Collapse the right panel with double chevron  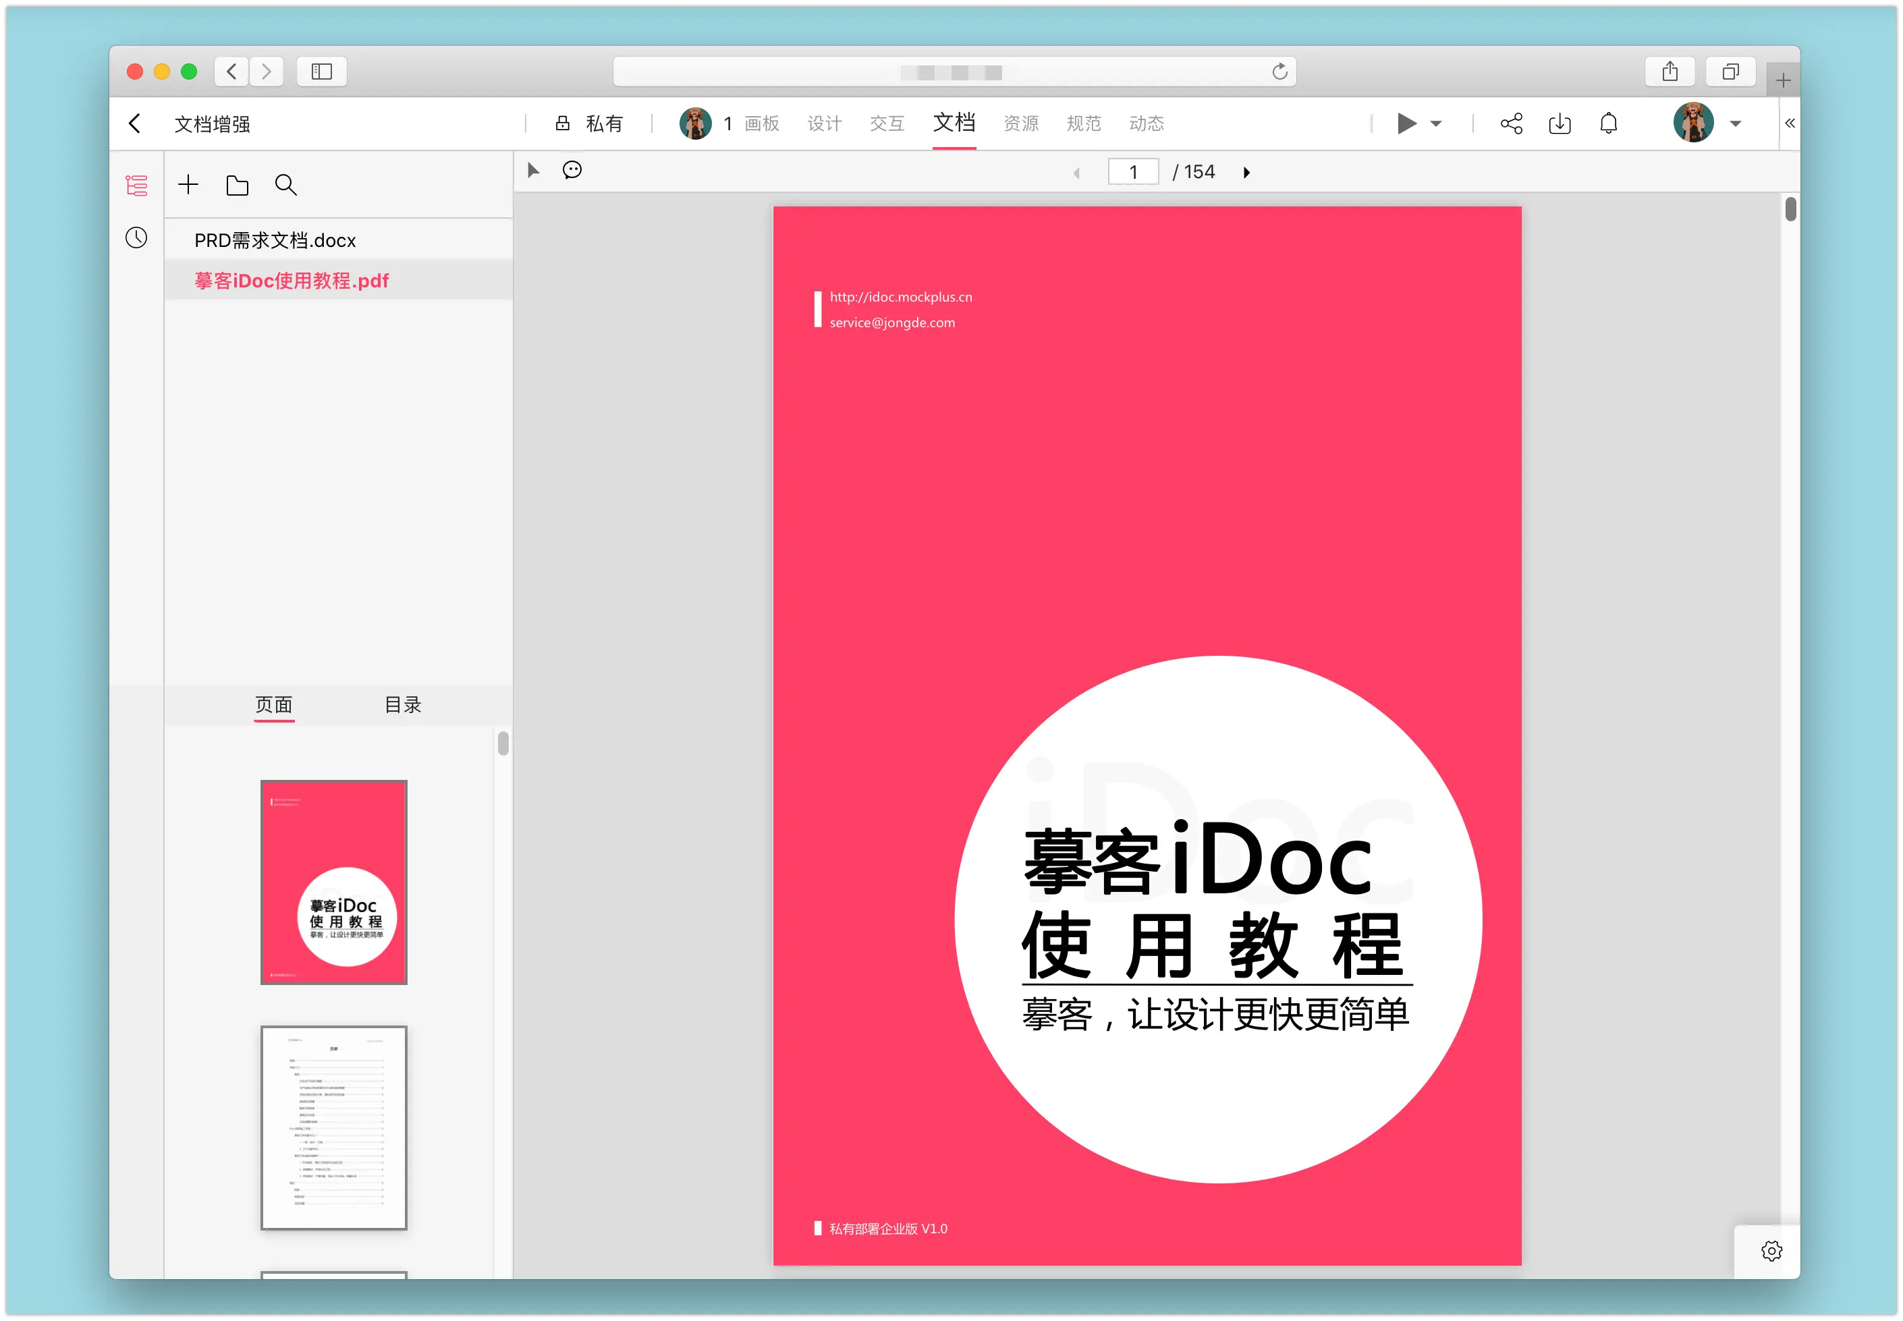1790,123
